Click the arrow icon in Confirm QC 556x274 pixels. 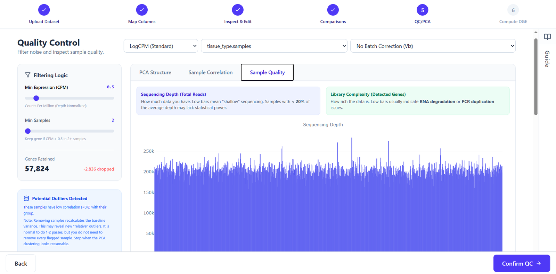539,264
